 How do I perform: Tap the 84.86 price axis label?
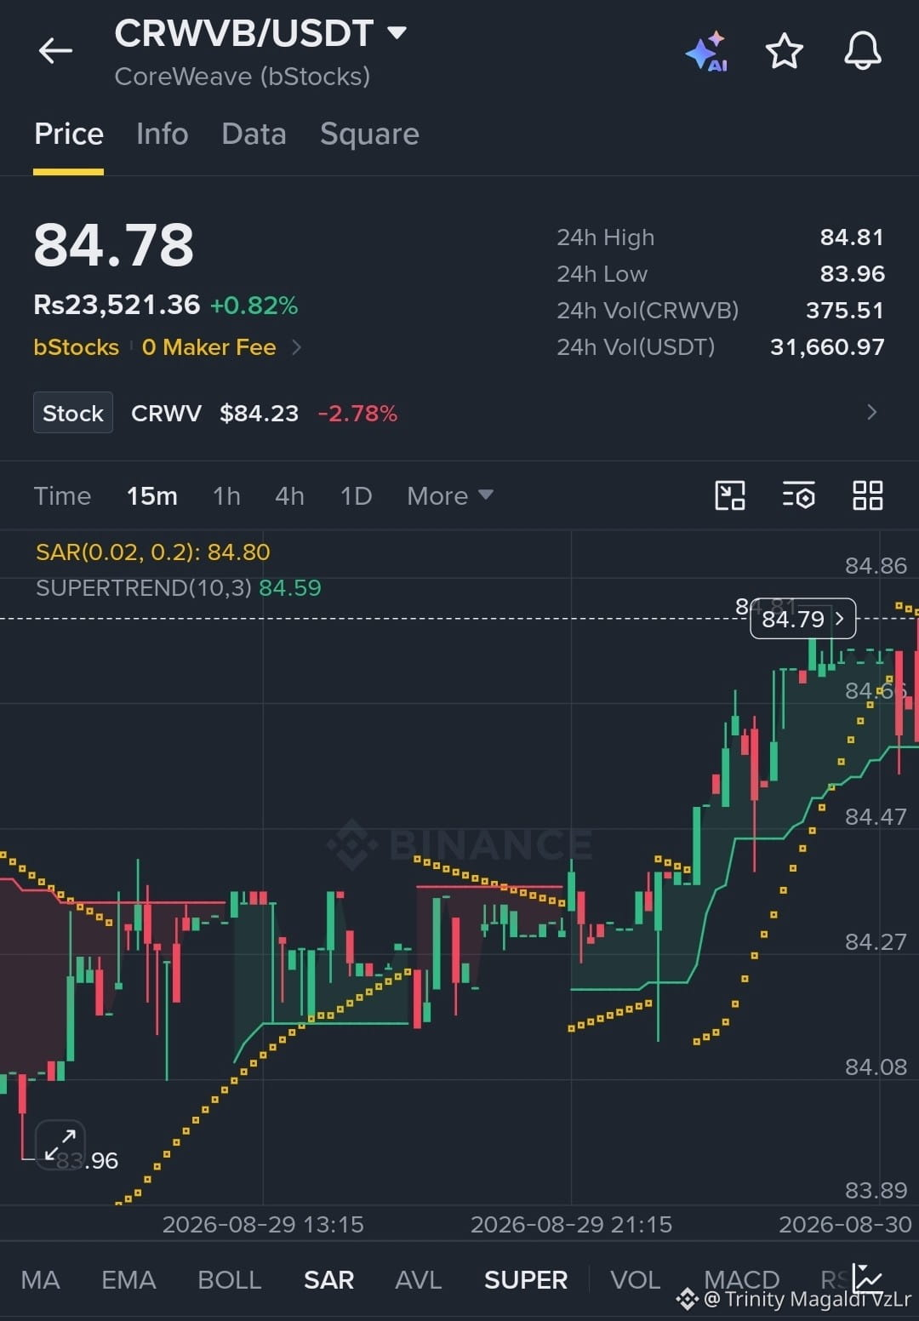click(876, 566)
